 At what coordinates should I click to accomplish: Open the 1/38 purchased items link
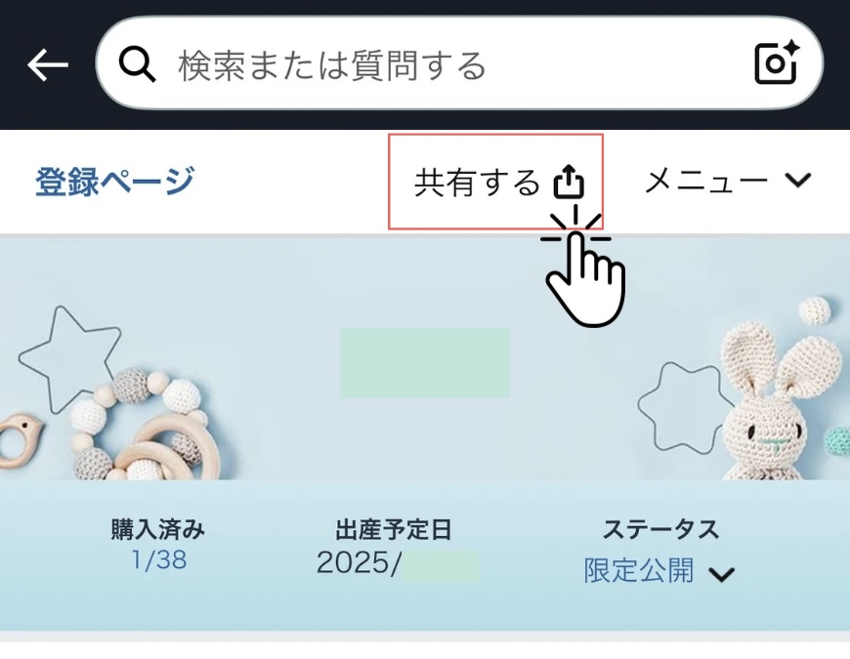[x=159, y=560]
